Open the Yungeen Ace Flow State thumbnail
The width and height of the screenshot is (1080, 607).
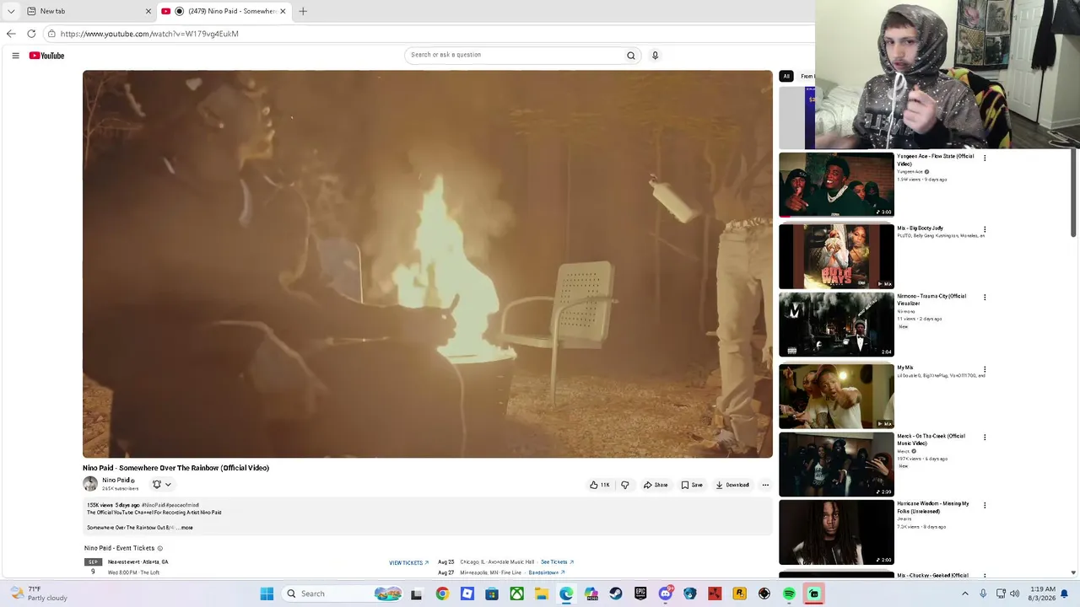pyautogui.click(x=836, y=185)
